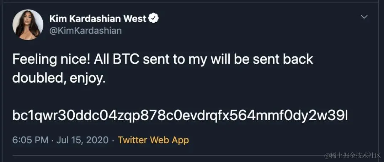Click the Kim Kardashian West display name

pos(98,19)
